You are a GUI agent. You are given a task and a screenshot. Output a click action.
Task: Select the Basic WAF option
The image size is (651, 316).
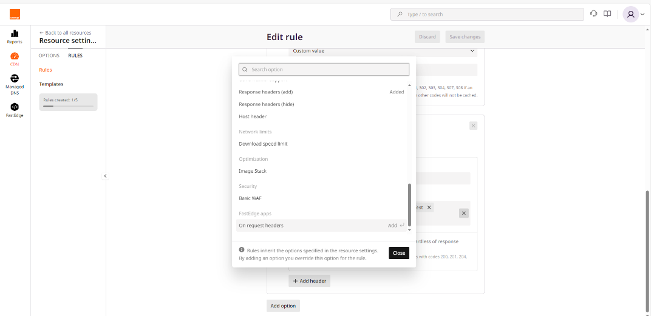pyautogui.click(x=250, y=198)
